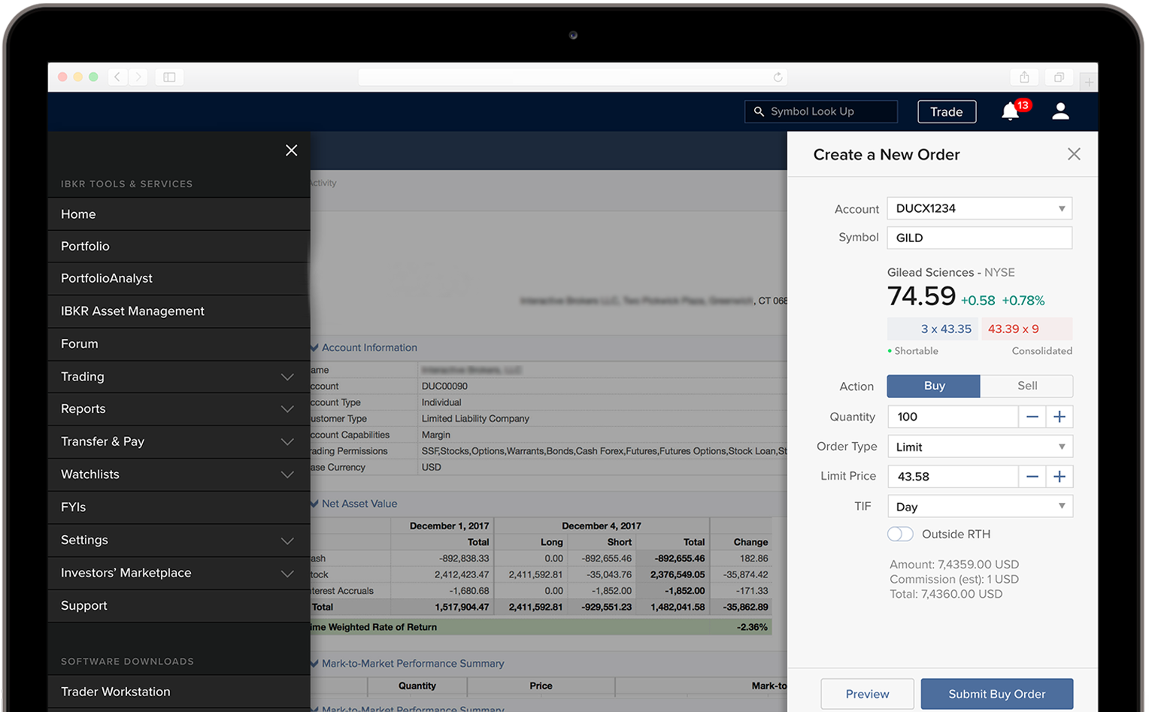This screenshot has width=1149, height=712.
Task: Open the Account DUCX1234 dropdown
Action: click(x=980, y=208)
